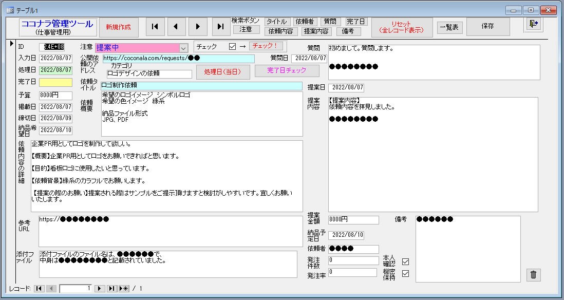Viewport: 564px width, 300px height.
Task: Click the 発注件数 field
Action: pos(353,260)
